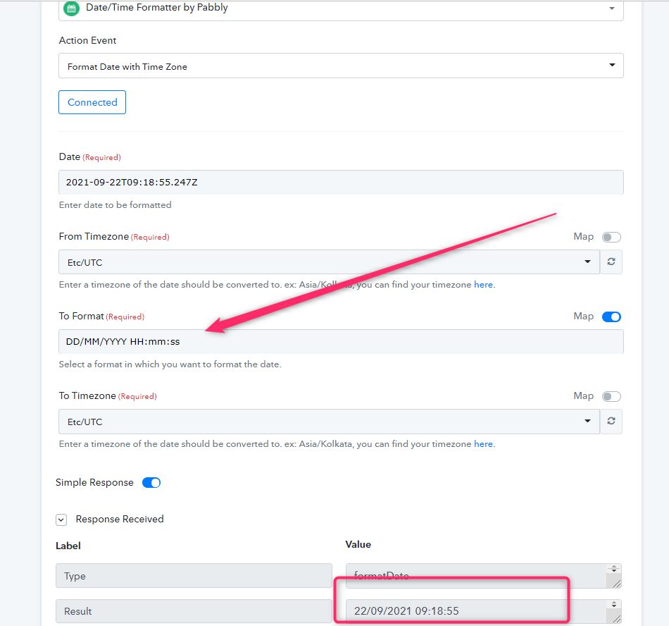Open the 'here' link under From Timezone

pyautogui.click(x=483, y=285)
